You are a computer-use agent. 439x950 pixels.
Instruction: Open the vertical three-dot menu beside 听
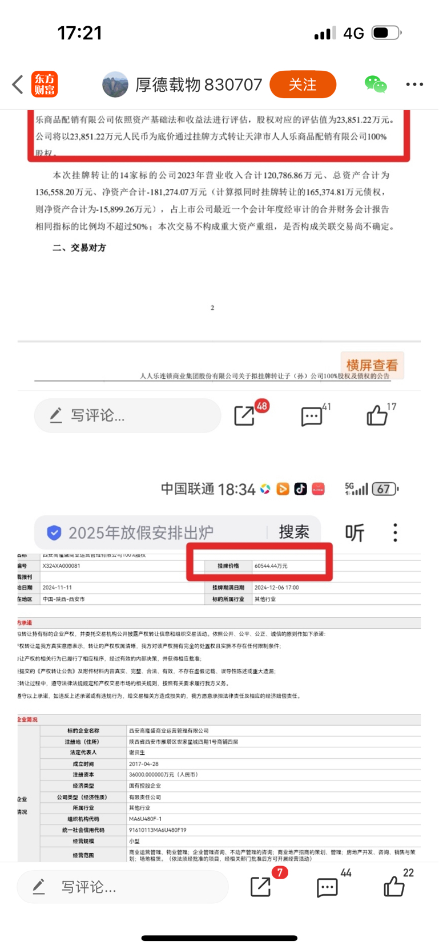(x=395, y=532)
